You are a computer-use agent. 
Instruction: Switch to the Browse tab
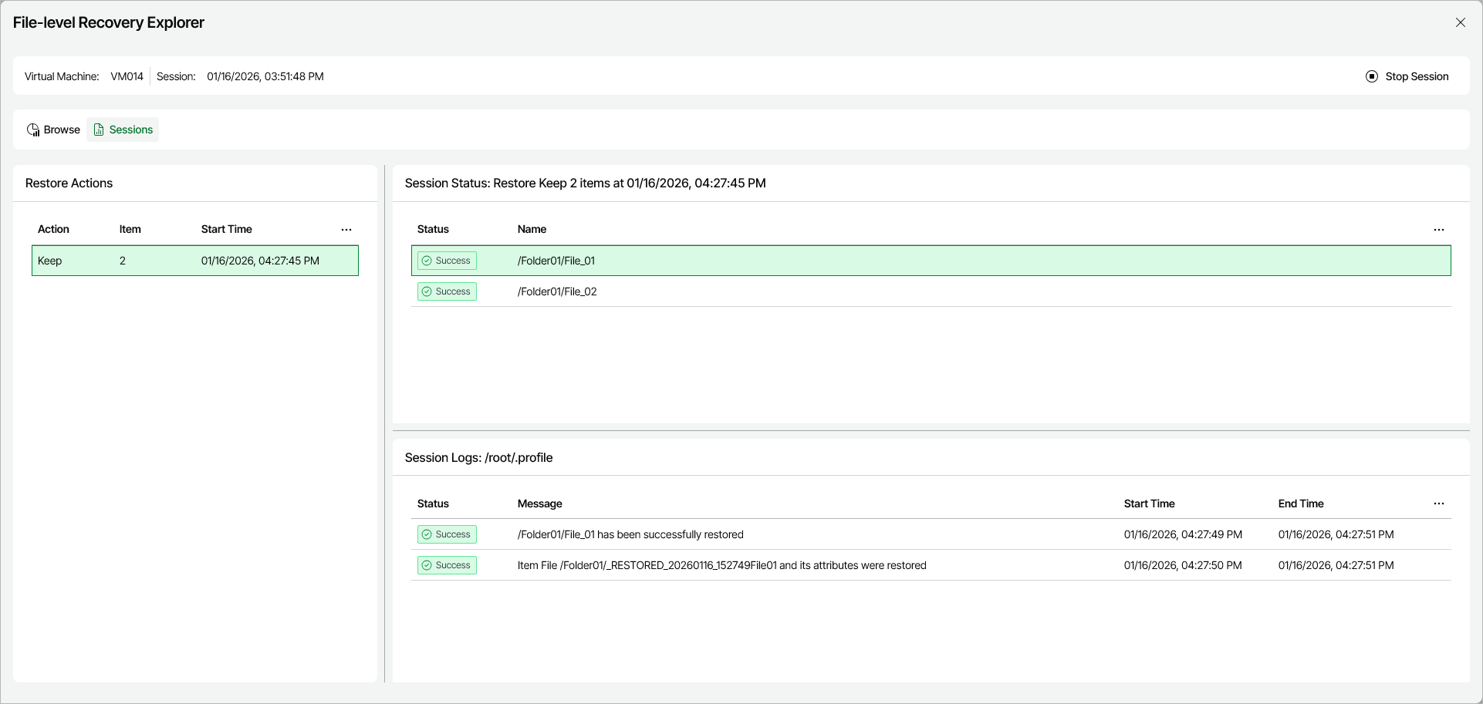[x=54, y=130]
